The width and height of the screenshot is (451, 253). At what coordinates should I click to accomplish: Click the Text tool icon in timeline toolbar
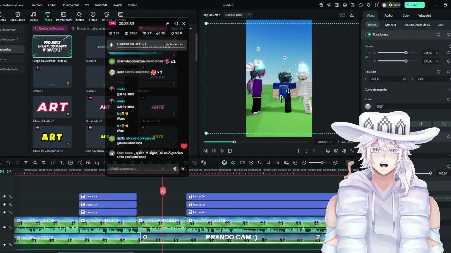pos(61,163)
